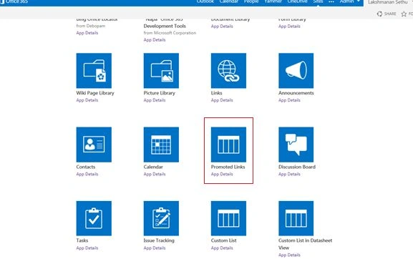
Task: Click the Discussion Board name label
Action: pyautogui.click(x=297, y=167)
